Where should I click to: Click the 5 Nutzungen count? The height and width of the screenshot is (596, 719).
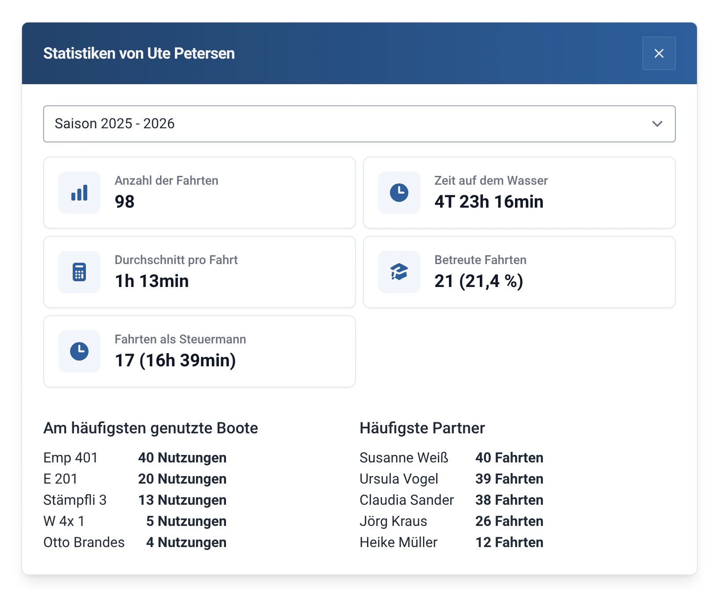pyautogui.click(x=186, y=521)
